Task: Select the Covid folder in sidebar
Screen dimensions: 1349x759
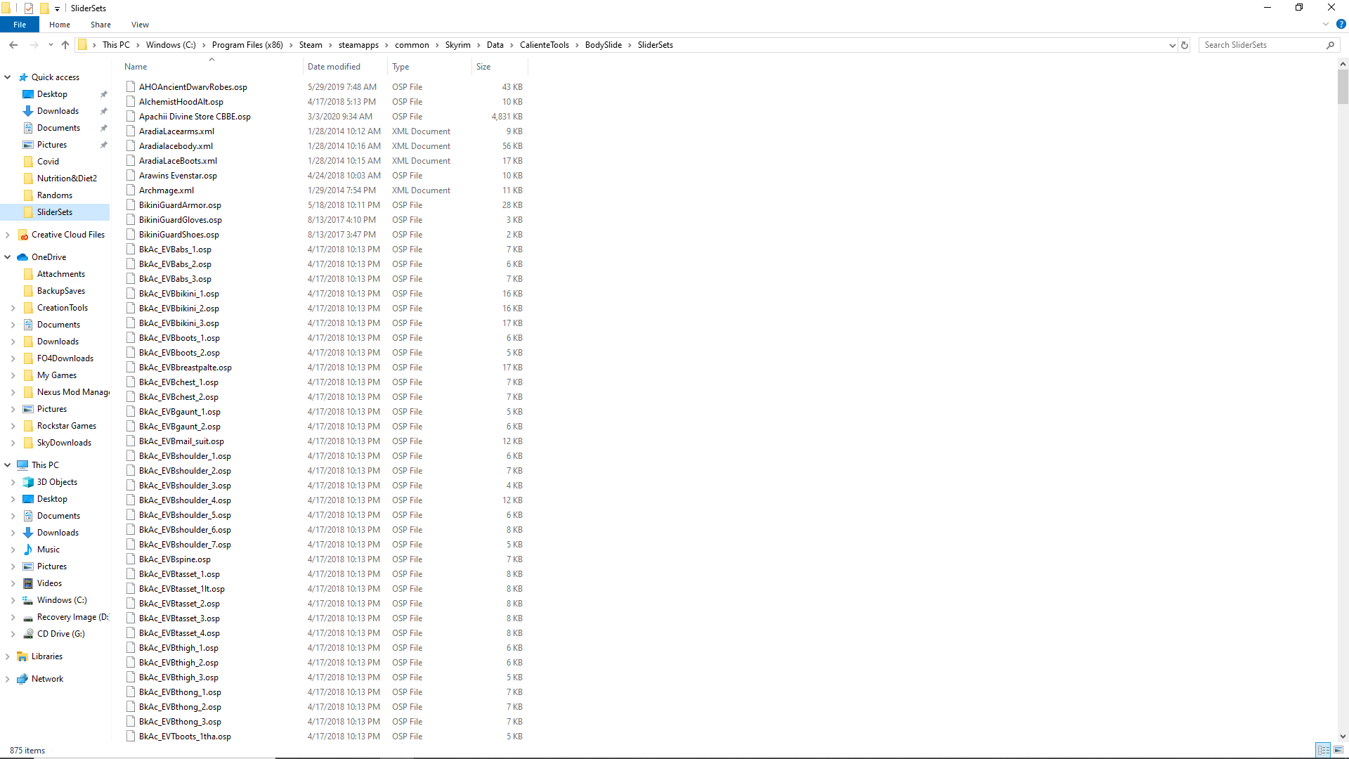Action: [x=48, y=162]
